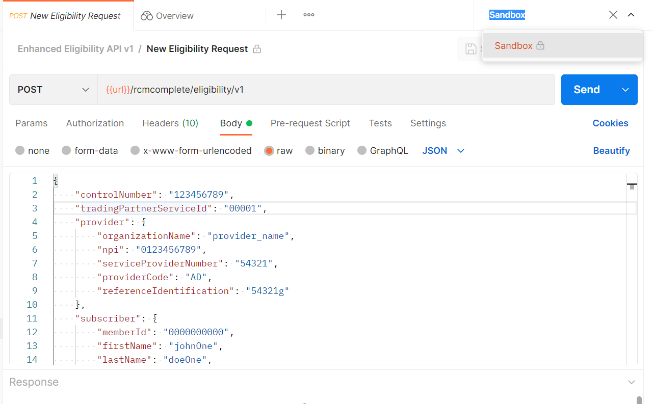Expand the Response panel chevron

632,382
